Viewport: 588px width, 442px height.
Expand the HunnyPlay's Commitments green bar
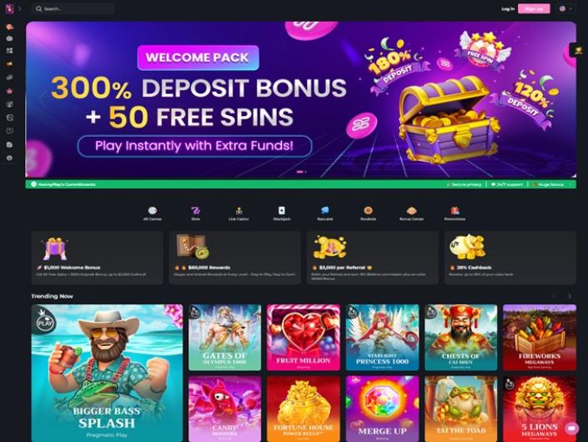click(301, 184)
